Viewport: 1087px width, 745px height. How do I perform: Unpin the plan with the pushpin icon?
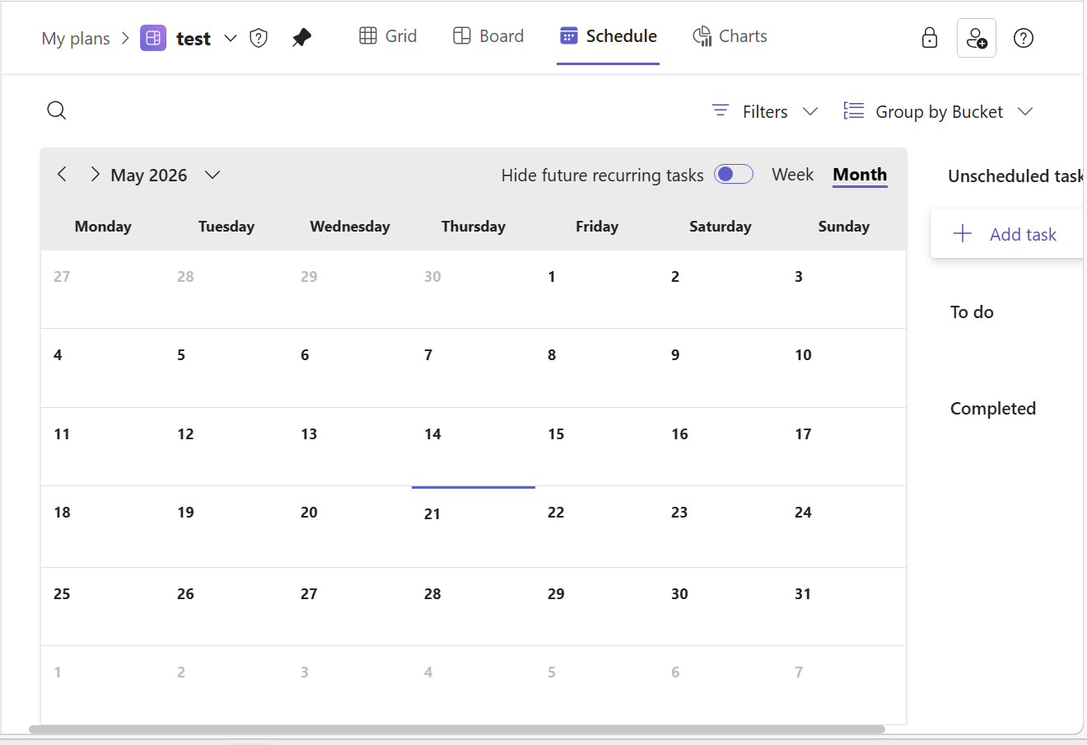(x=301, y=38)
